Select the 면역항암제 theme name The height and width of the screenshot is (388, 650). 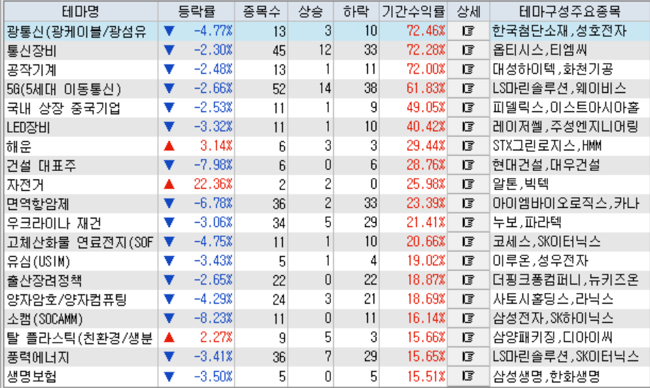pos(38,204)
